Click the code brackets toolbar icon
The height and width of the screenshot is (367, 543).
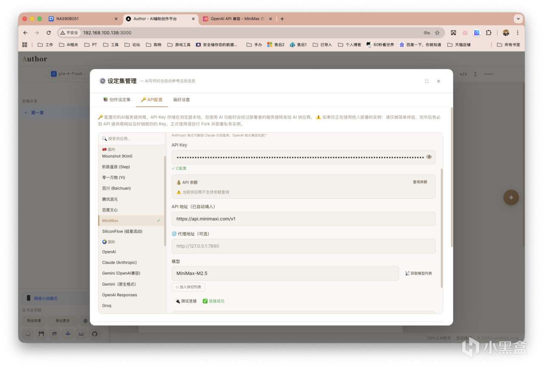pyautogui.click(x=463, y=74)
